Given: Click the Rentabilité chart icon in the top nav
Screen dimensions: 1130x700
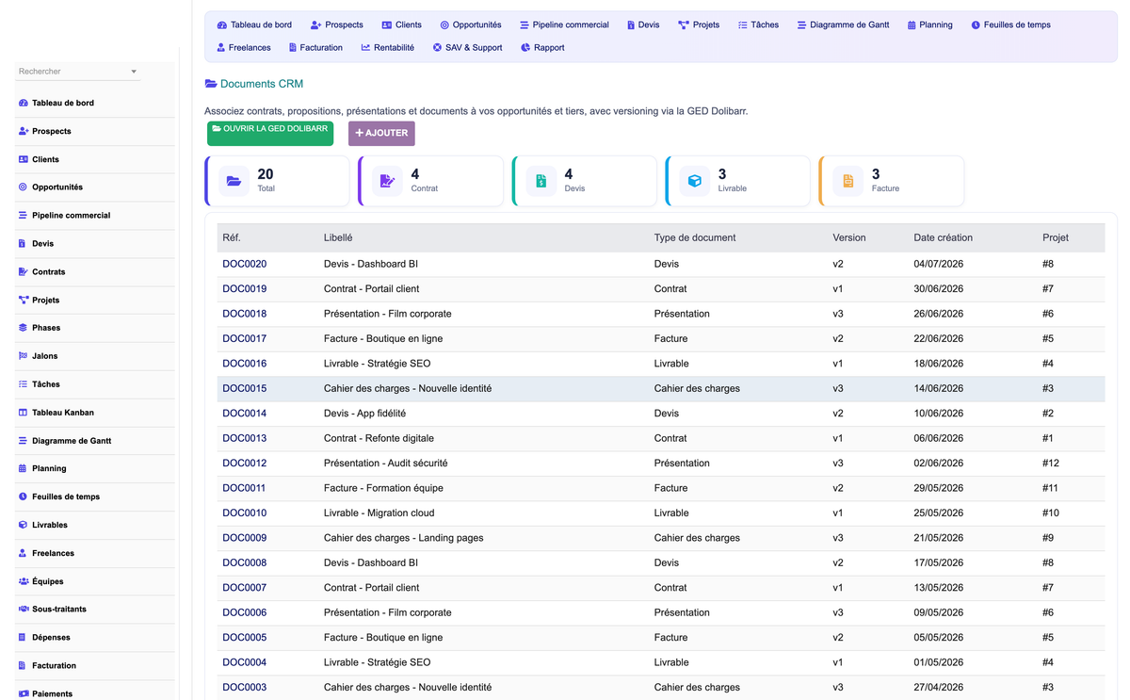Looking at the screenshot, I should 365,47.
